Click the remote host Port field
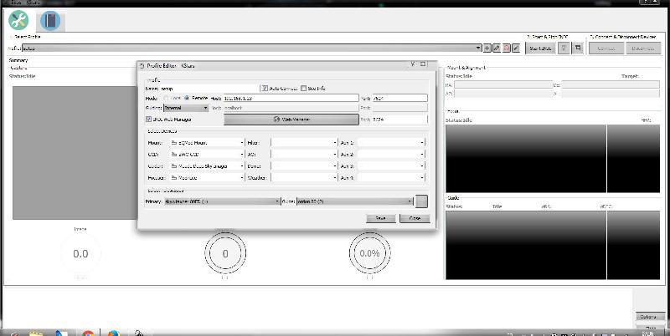This screenshot has width=670, height=336. tap(400, 98)
